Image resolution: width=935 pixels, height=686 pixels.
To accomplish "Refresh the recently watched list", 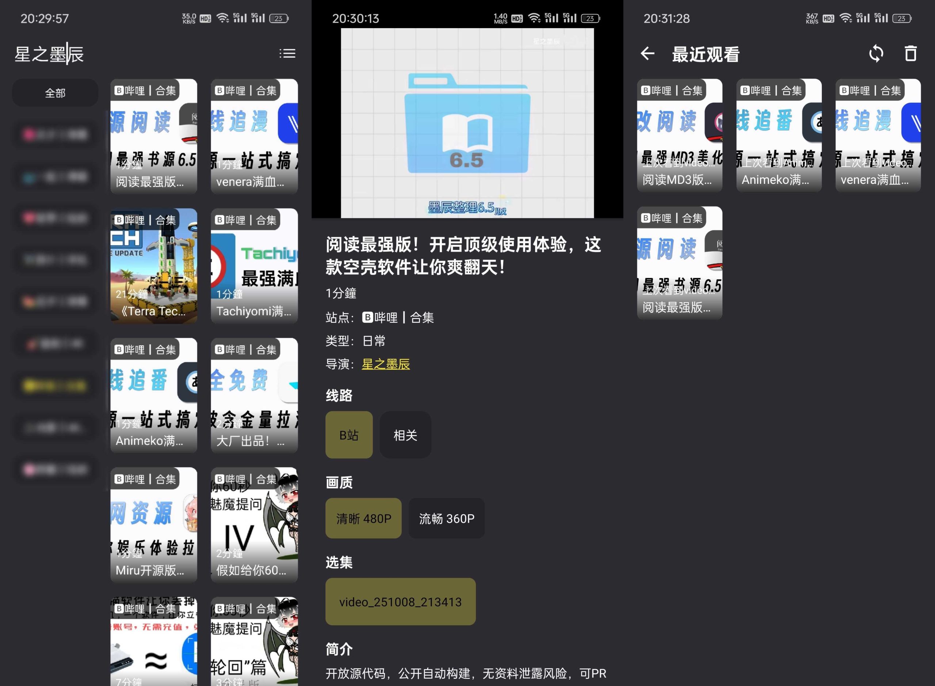I will point(877,54).
